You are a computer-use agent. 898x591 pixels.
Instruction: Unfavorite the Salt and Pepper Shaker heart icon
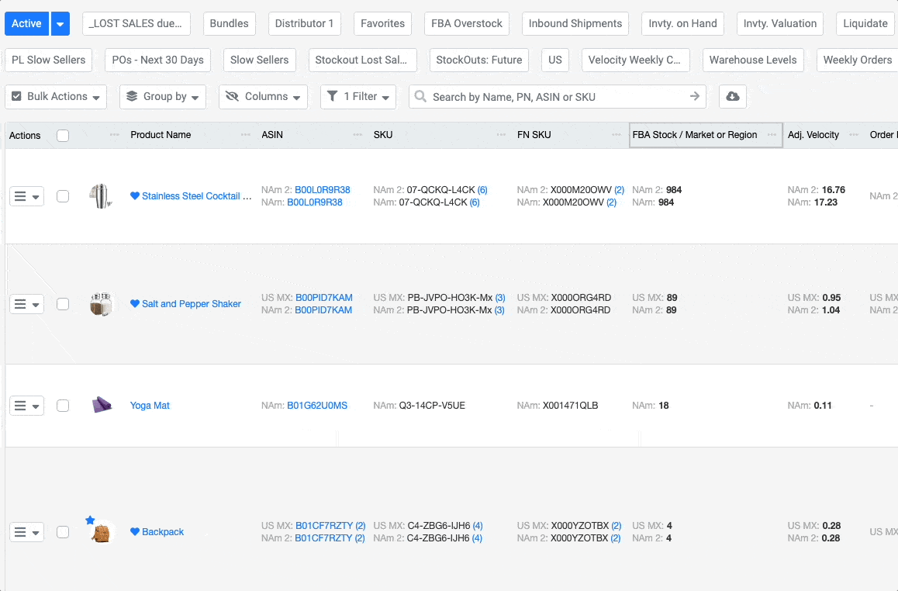[x=136, y=303]
